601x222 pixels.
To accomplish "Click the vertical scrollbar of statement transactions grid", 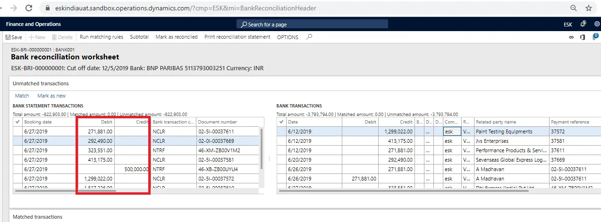I will (262, 148).
